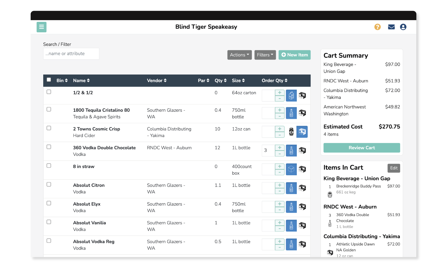Check the Absolut Elyx row checkbox
The width and height of the screenshot is (447, 268).
49,203
